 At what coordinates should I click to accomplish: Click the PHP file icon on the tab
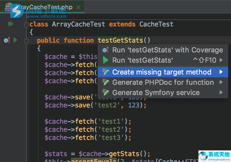tap(8, 7)
